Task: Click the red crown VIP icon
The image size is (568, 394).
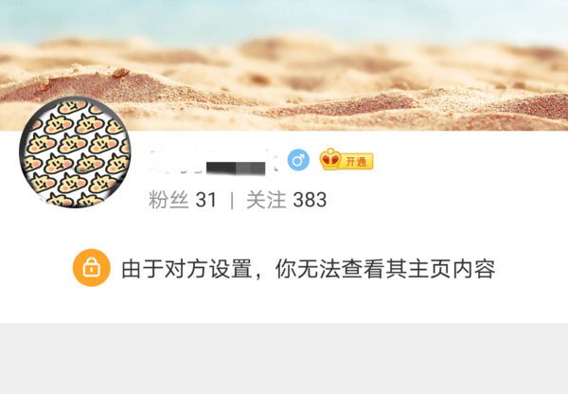Action: pyautogui.click(x=330, y=159)
